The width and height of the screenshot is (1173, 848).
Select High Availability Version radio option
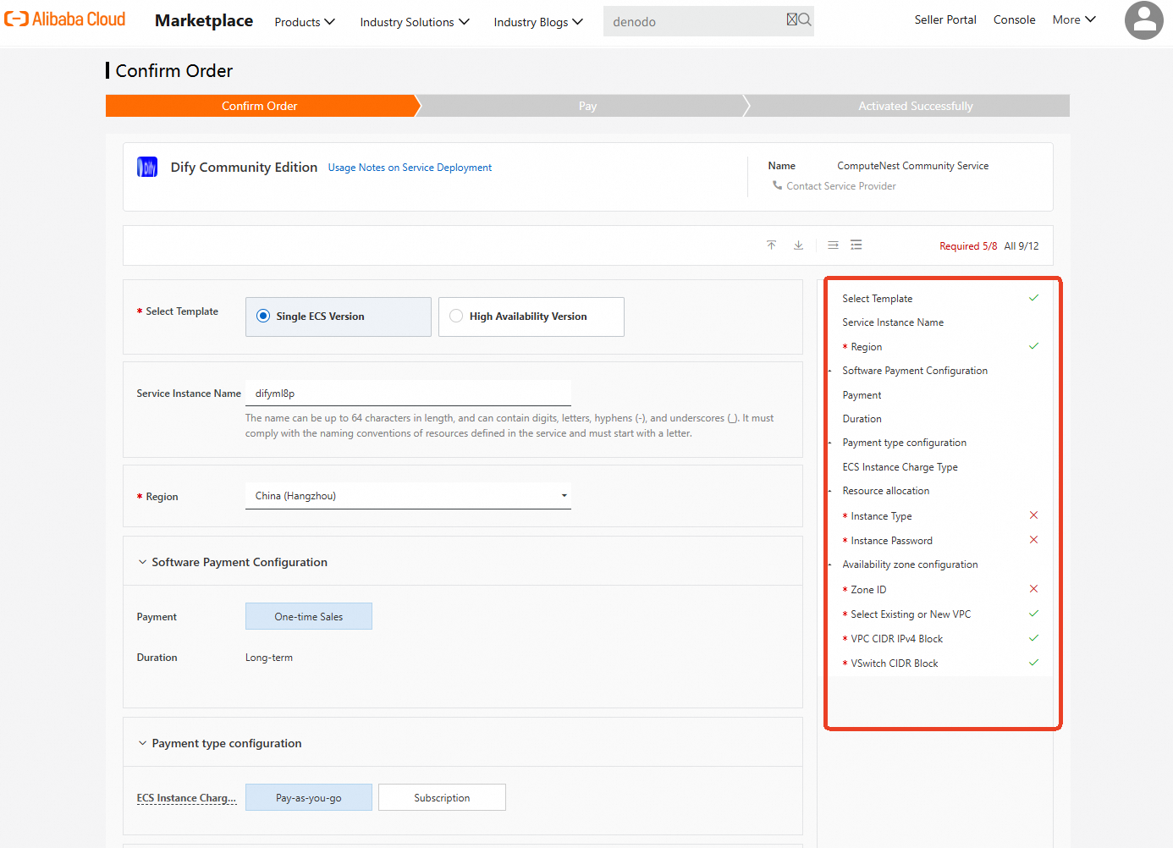click(x=531, y=317)
